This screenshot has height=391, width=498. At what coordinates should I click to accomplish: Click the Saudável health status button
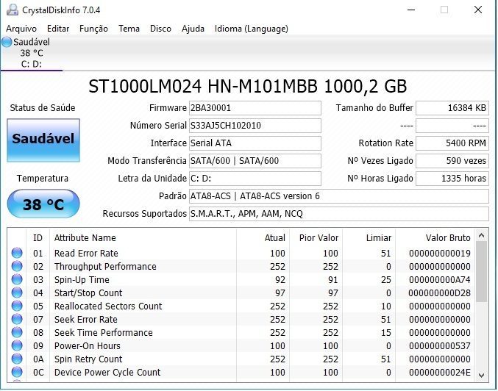point(43,140)
